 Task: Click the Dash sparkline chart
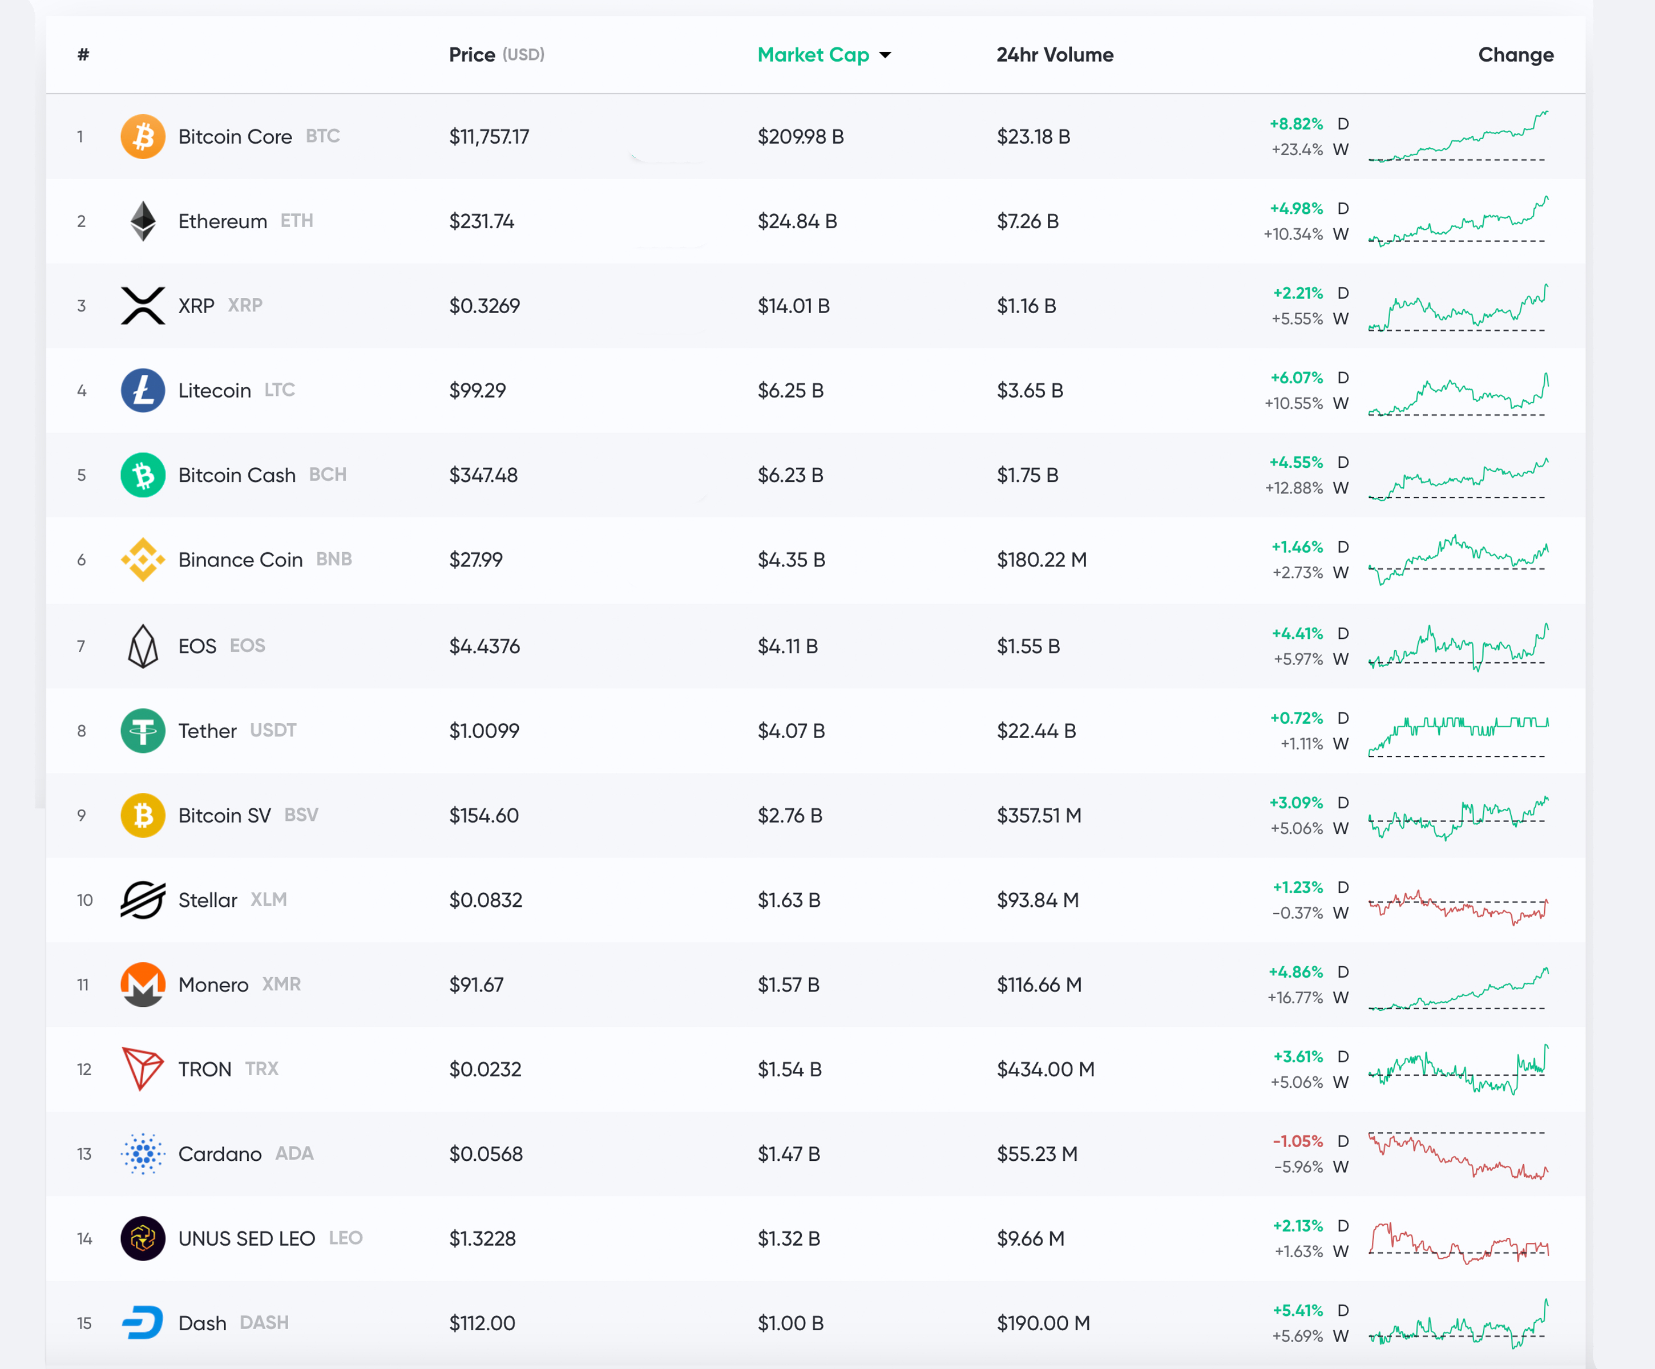tap(1458, 1323)
